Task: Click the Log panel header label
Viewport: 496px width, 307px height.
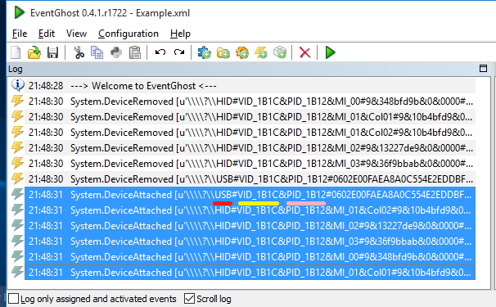Action: pyautogui.click(x=16, y=69)
